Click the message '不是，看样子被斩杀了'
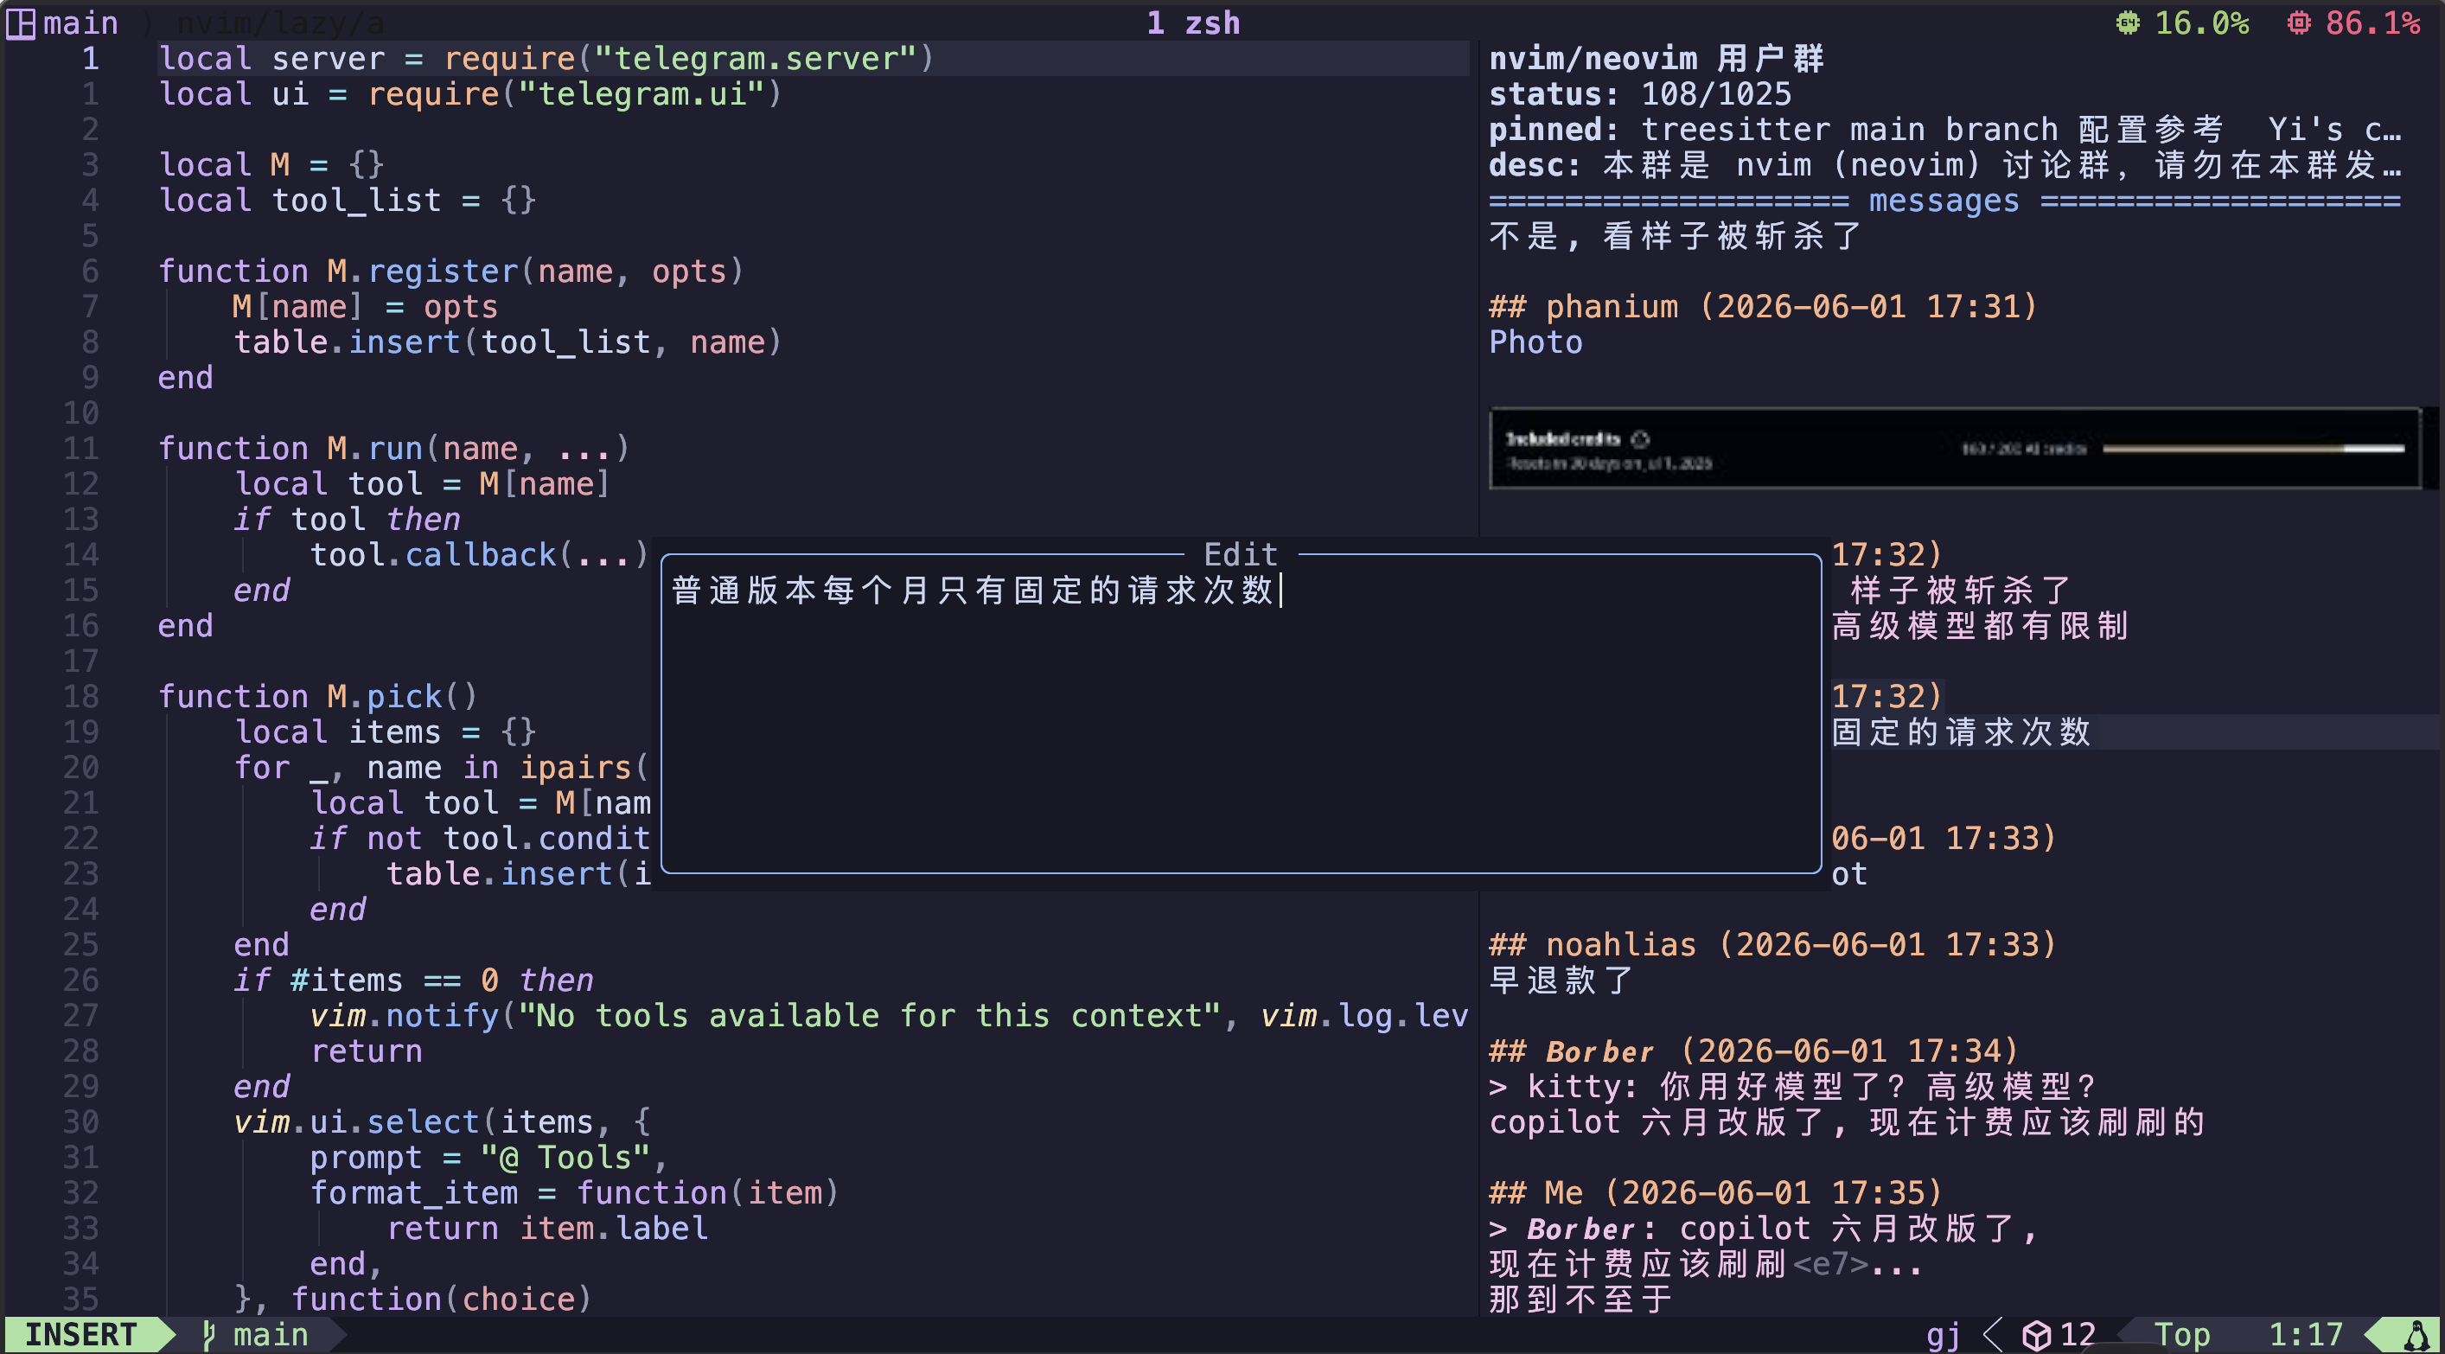 tap(1676, 235)
